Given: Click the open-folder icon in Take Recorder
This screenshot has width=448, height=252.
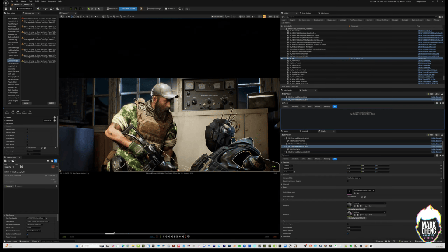Looking at the screenshot, I should (x=48, y=161).
